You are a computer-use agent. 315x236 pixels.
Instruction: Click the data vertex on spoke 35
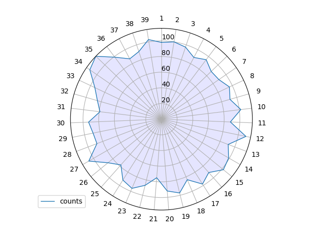tap(96, 57)
